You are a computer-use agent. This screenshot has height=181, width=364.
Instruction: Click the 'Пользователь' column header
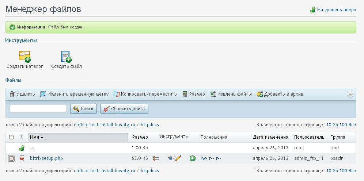point(309,137)
